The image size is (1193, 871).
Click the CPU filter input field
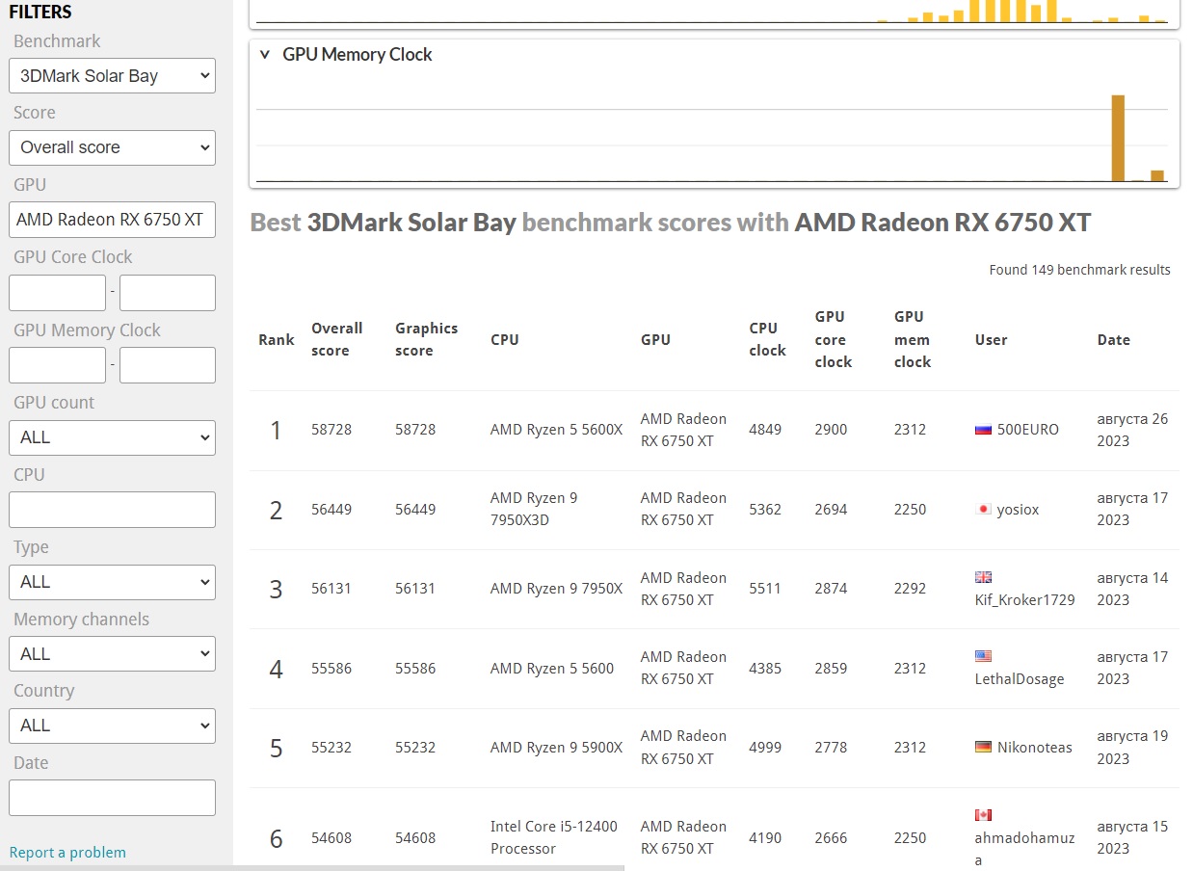[x=112, y=510]
